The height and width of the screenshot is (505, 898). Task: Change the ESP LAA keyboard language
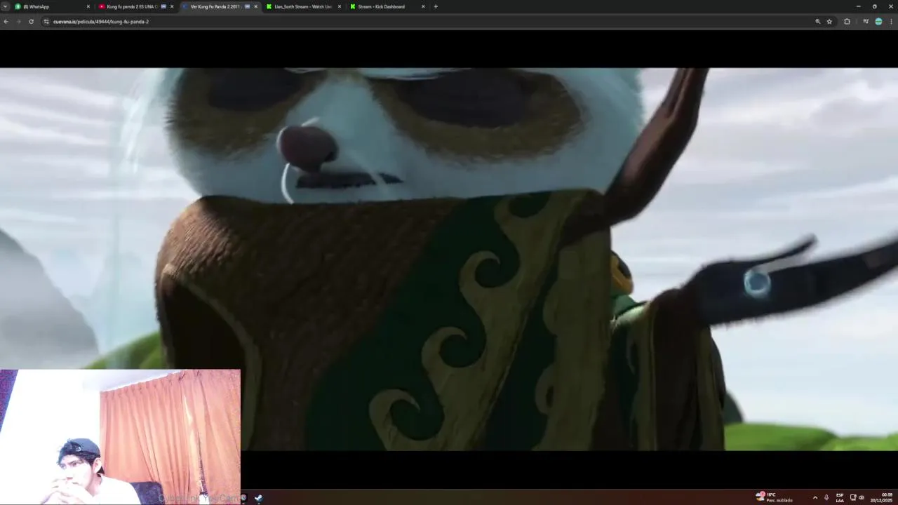click(x=840, y=498)
